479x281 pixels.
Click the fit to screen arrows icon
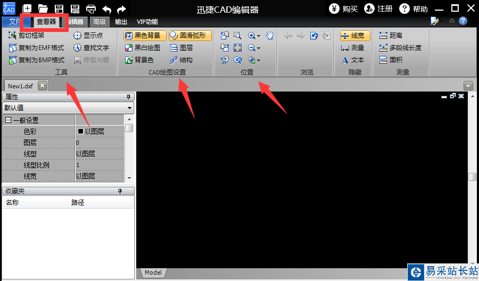click(x=237, y=48)
